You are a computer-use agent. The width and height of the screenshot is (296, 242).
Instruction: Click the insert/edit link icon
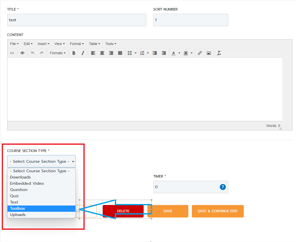point(200,53)
